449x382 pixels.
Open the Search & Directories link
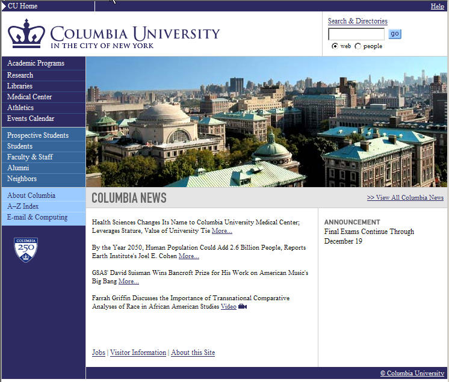pos(358,21)
